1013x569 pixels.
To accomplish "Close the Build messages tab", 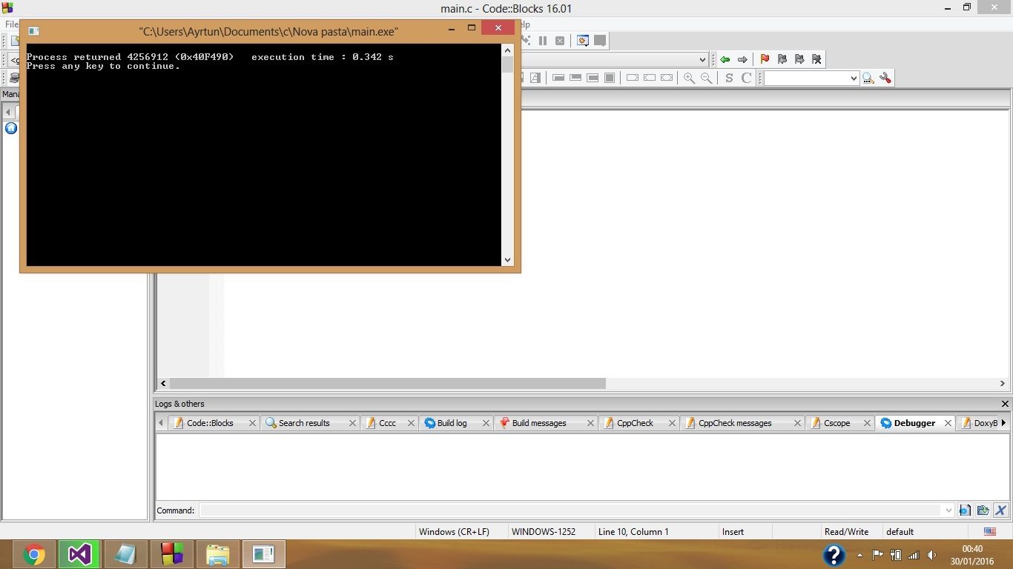I will (590, 423).
